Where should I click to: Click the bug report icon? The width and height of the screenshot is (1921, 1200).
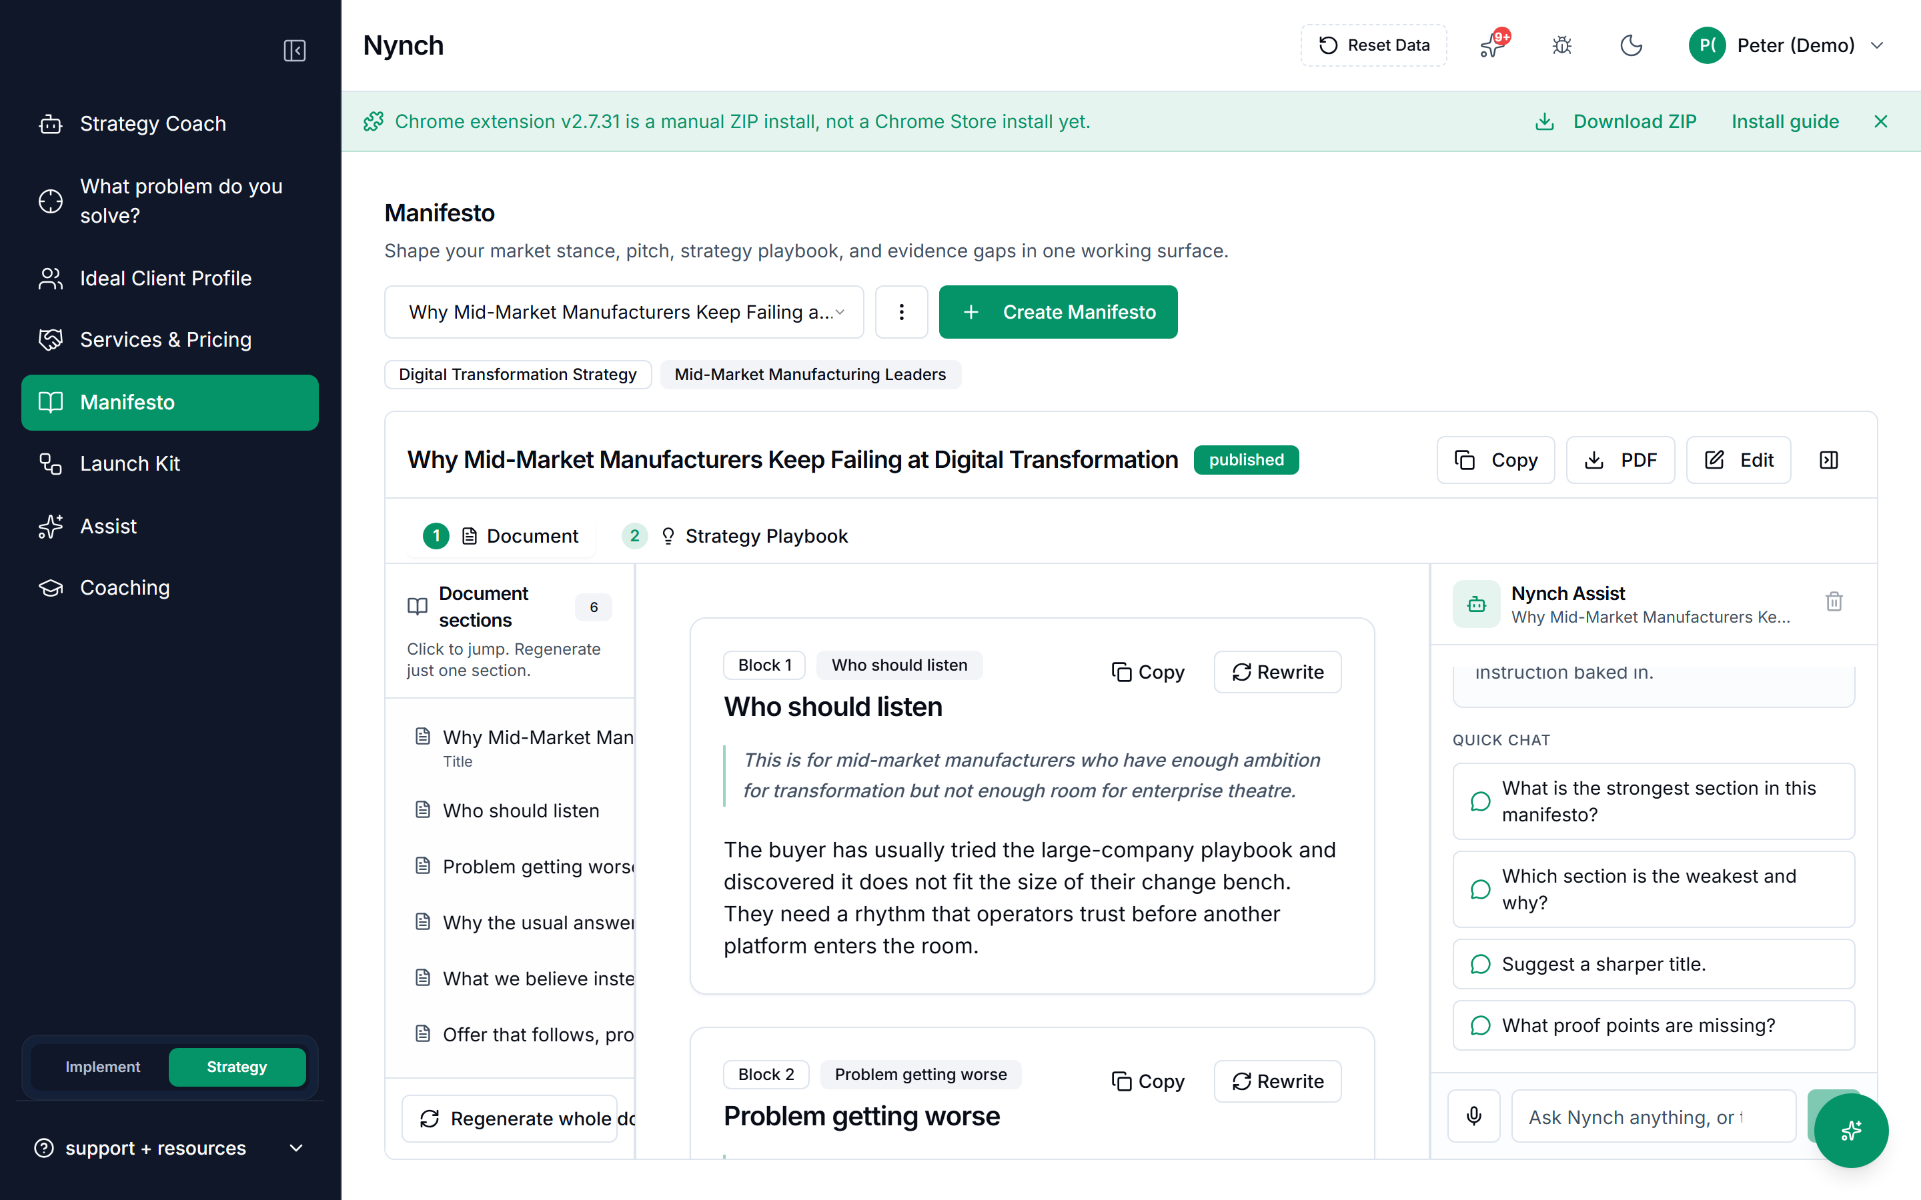click(x=1561, y=45)
